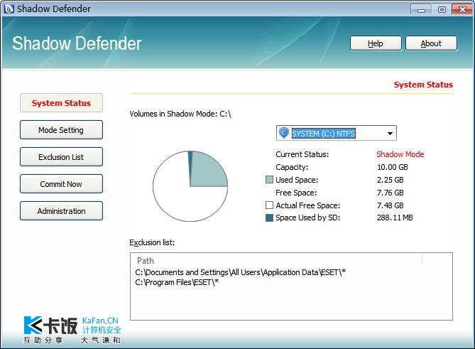The height and width of the screenshot is (349, 475).
Task: Click the 288.11 MB value
Action: [x=395, y=218]
